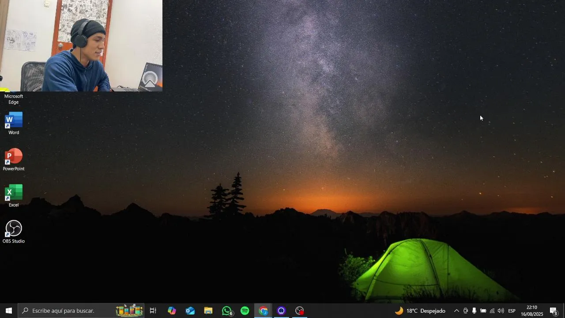
Task: Open the Excel desktop shortcut
Action: tap(14, 196)
